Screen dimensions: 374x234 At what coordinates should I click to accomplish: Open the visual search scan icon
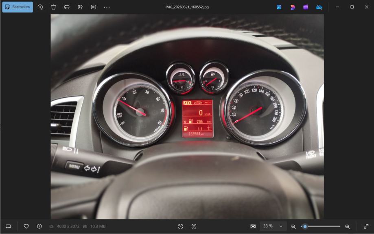point(181,226)
